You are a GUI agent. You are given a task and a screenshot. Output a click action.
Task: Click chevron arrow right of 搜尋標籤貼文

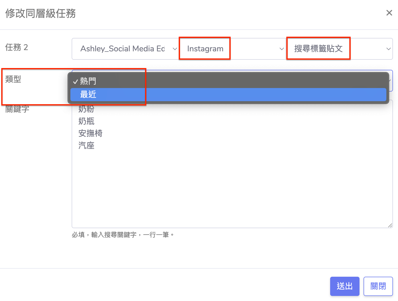[x=388, y=49]
